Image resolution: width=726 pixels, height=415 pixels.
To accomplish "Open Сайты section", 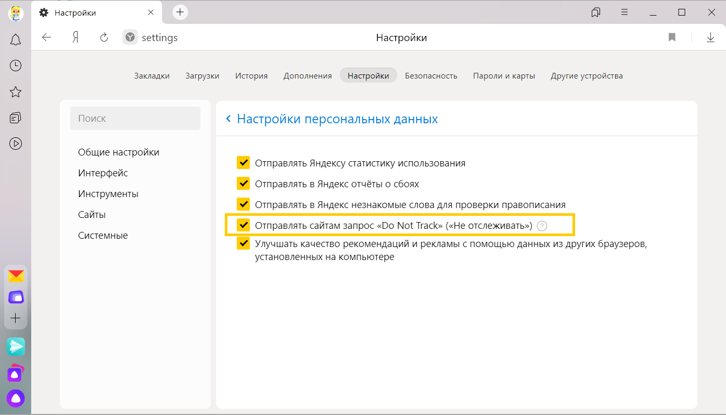I will [x=92, y=215].
